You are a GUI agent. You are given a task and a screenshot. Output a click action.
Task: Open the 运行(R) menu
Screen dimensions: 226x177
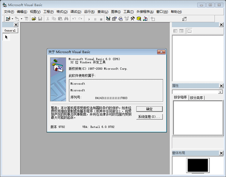(89, 12)
